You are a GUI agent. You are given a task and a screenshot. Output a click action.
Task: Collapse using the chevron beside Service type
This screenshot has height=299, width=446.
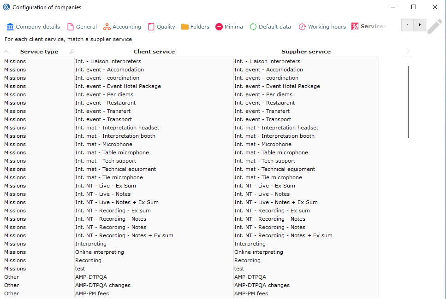tap(6, 52)
